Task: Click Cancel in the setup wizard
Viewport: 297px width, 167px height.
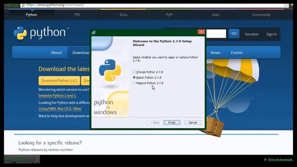Action: (193, 122)
